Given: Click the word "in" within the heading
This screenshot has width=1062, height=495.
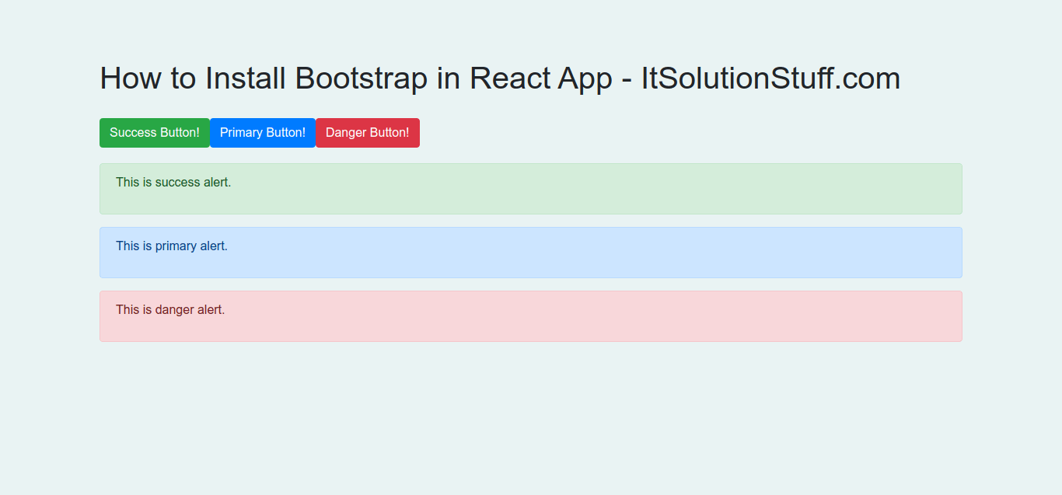Looking at the screenshot, I should point(448,78).
